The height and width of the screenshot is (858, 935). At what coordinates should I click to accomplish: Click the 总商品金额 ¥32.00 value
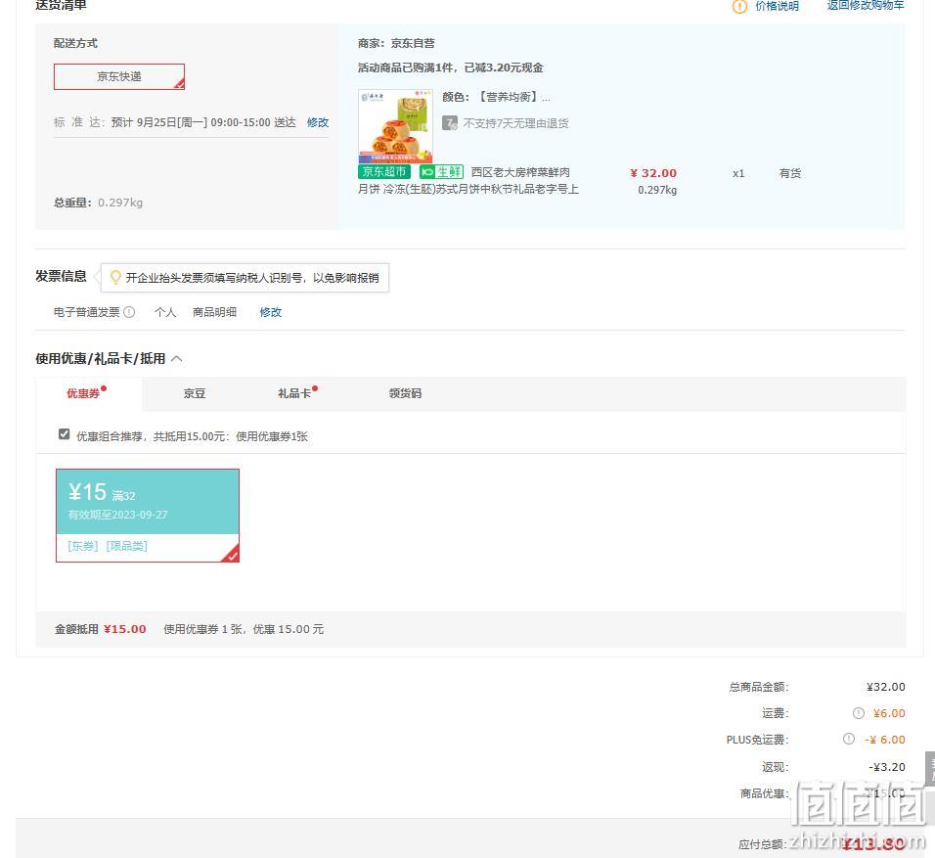coord(885,687)
